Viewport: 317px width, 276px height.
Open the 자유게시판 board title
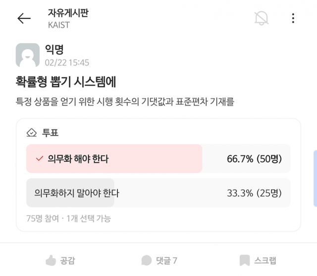pyautogui.click(x=68, y=13)
